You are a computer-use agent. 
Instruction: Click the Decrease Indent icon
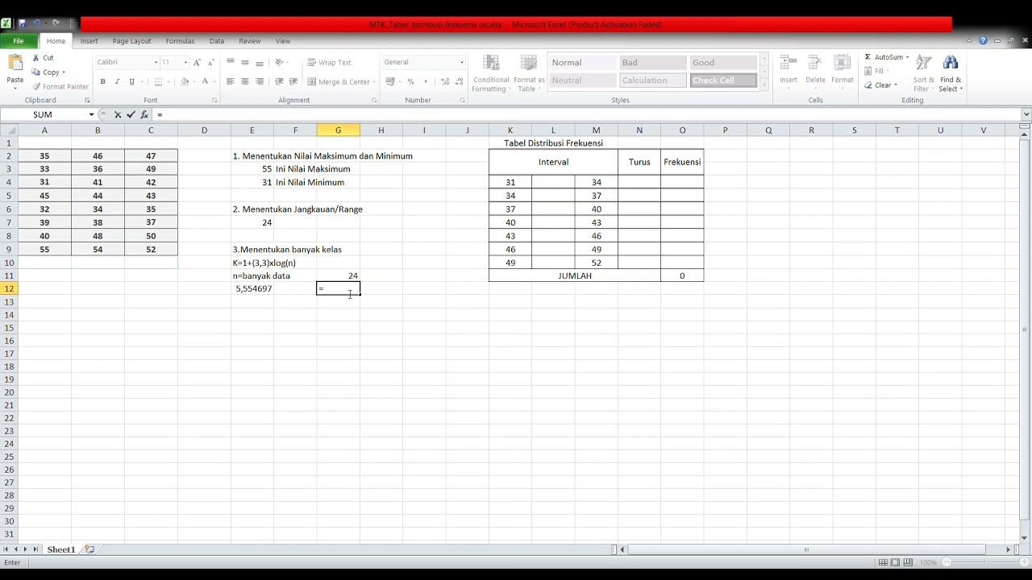tap(279, 81)
